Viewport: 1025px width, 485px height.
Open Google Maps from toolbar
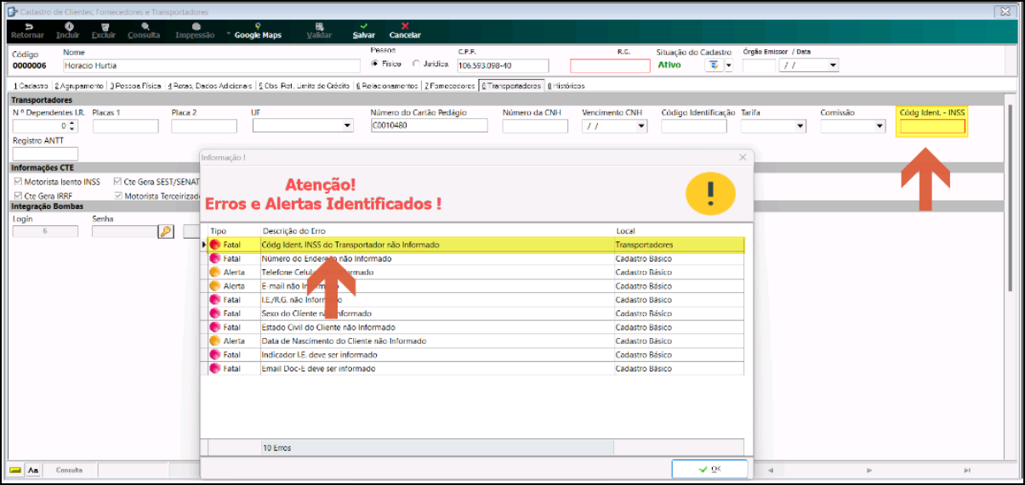(x=257, y=31)
